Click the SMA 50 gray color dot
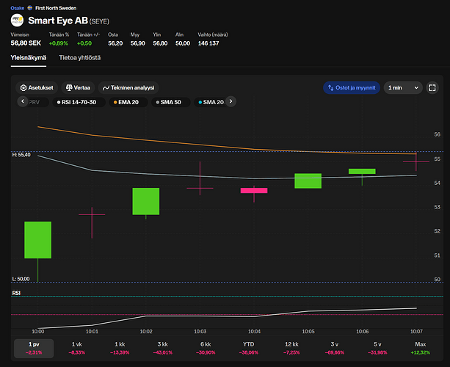450x367 pixels. (158, 102)
